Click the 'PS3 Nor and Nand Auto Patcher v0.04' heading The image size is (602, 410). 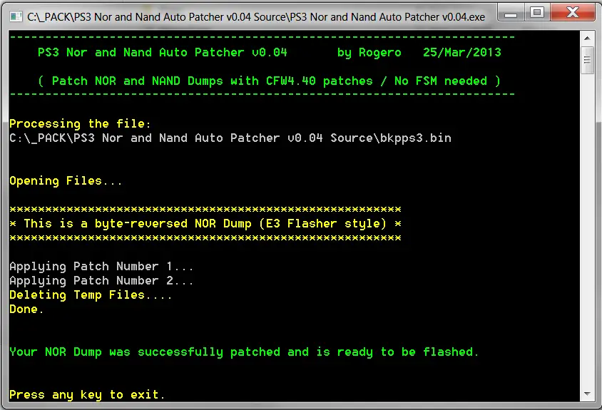pos(163,52)
